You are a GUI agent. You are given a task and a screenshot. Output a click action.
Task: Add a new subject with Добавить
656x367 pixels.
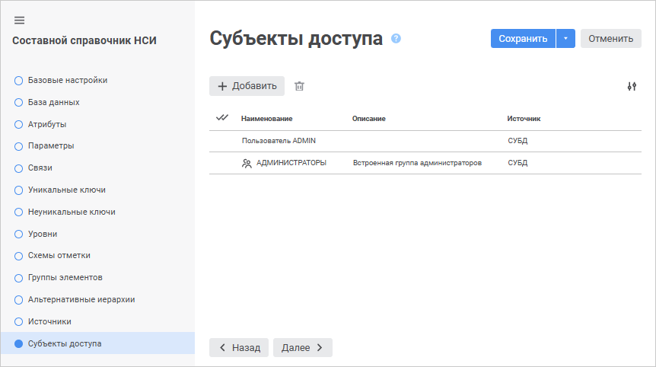(x=247, y=86)
